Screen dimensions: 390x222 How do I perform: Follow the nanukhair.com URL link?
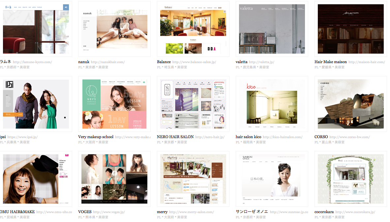tap(108, 62)
